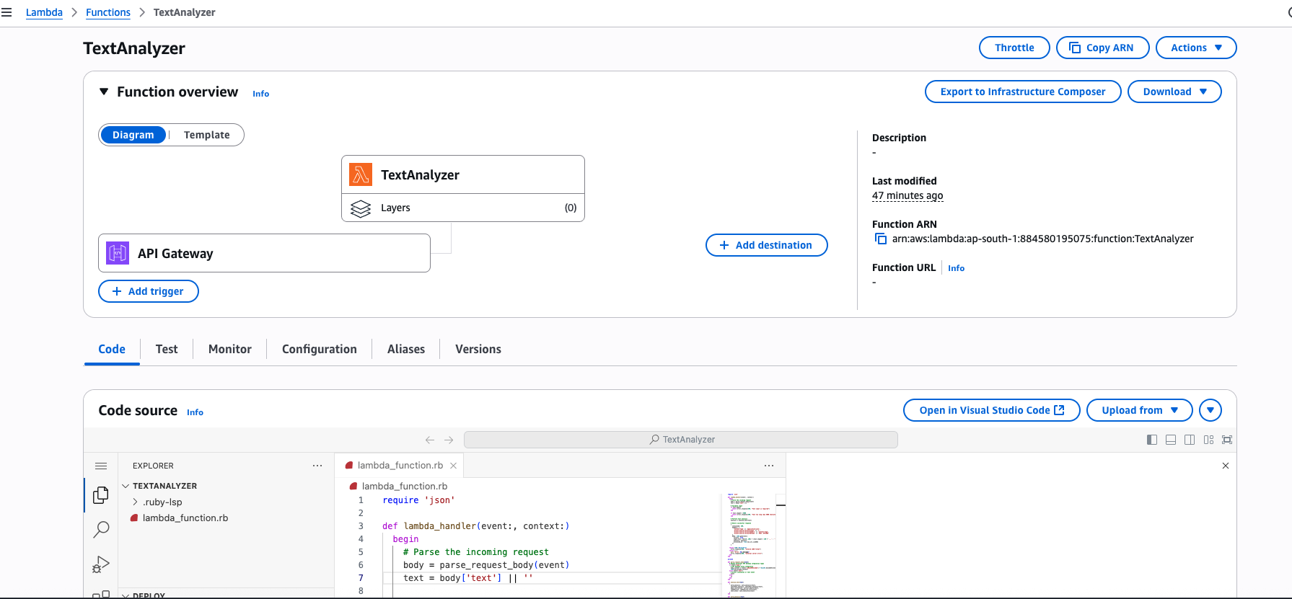This screenshot has height=599, width=1292.
Task: Go back with editor arrow
Action: 430,440
